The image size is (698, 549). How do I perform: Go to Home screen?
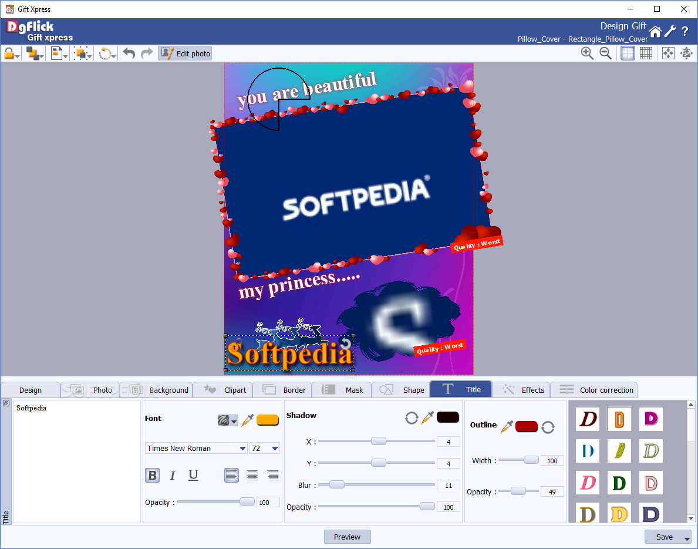pyautogui.click(x=655, y=32)
